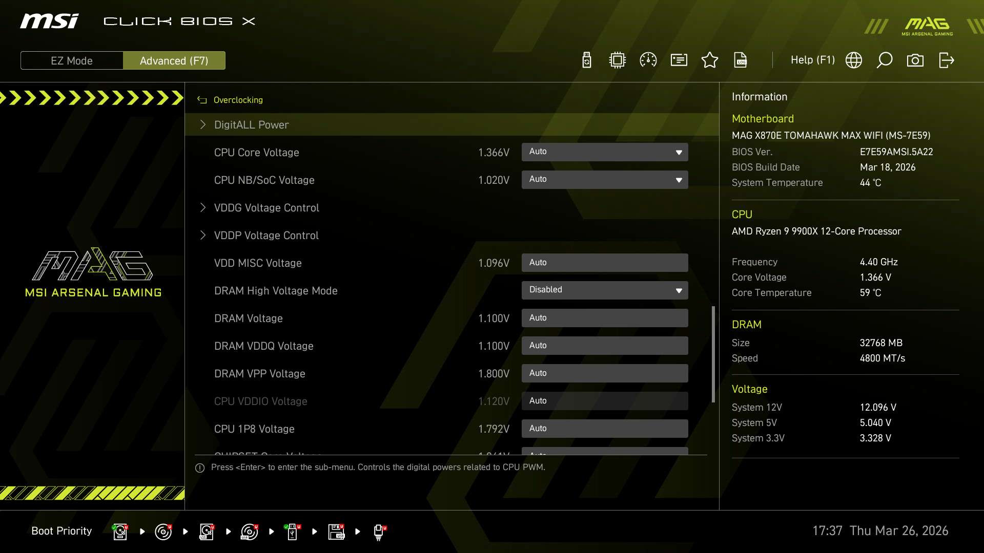Open the Hardware Monitor speedometer icon
The width and height of the screenshot is (984, 553).
point(648,60)
